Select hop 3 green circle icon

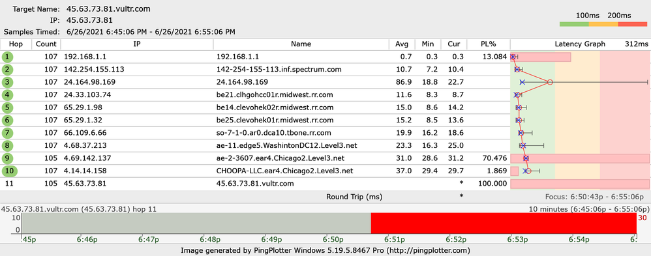7,82
